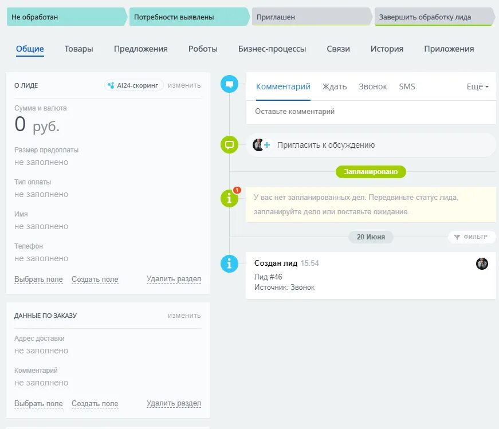Click the ФИЛЬТР button

point(472,237)
